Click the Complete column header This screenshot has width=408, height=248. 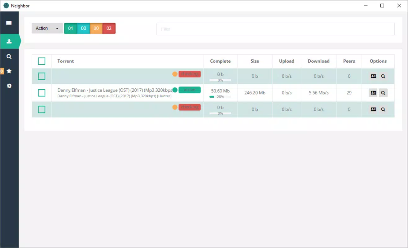pos(220,61)
